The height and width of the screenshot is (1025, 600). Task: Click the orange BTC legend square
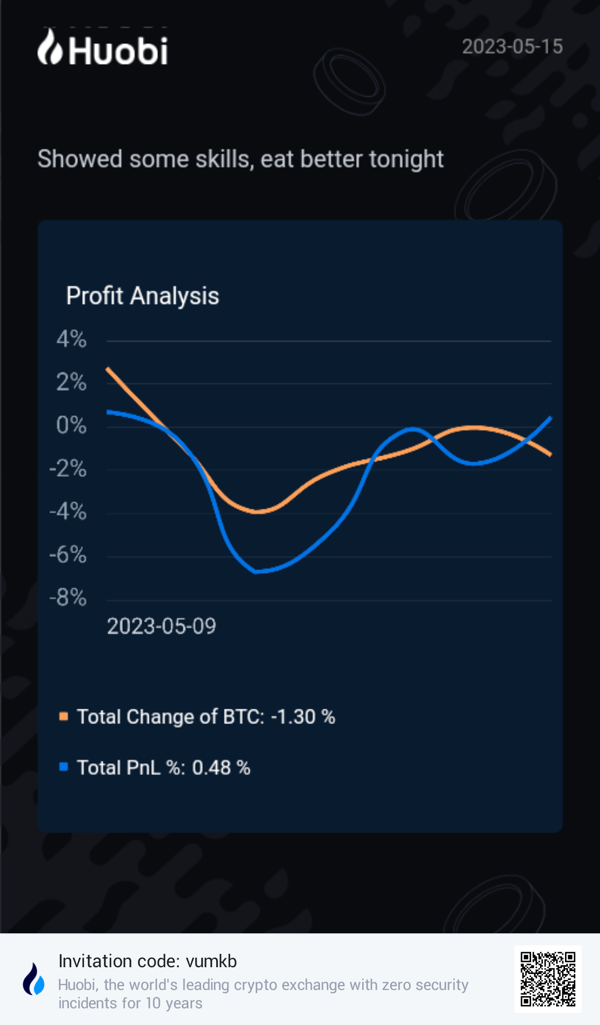[x=64, y=717]
